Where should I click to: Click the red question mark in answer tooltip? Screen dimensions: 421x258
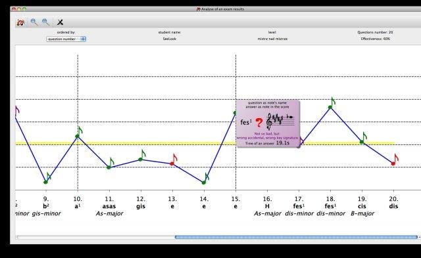259,123
